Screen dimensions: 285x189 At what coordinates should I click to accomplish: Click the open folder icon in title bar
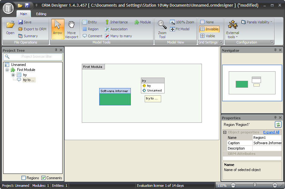click(x=20, y=5)
